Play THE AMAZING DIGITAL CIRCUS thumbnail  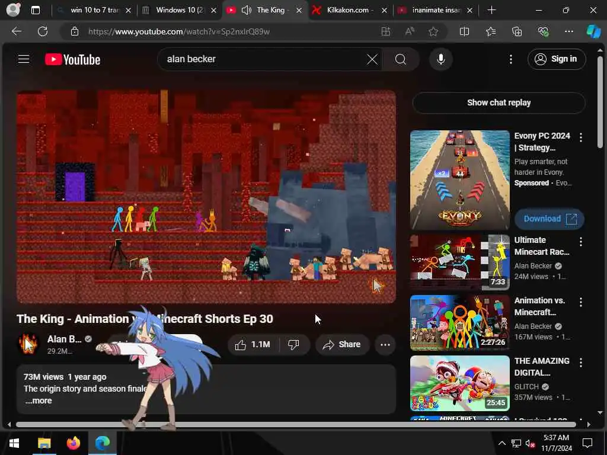[459, 383]
